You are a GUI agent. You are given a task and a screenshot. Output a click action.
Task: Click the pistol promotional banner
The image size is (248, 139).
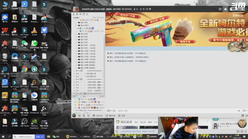point(176,29)
